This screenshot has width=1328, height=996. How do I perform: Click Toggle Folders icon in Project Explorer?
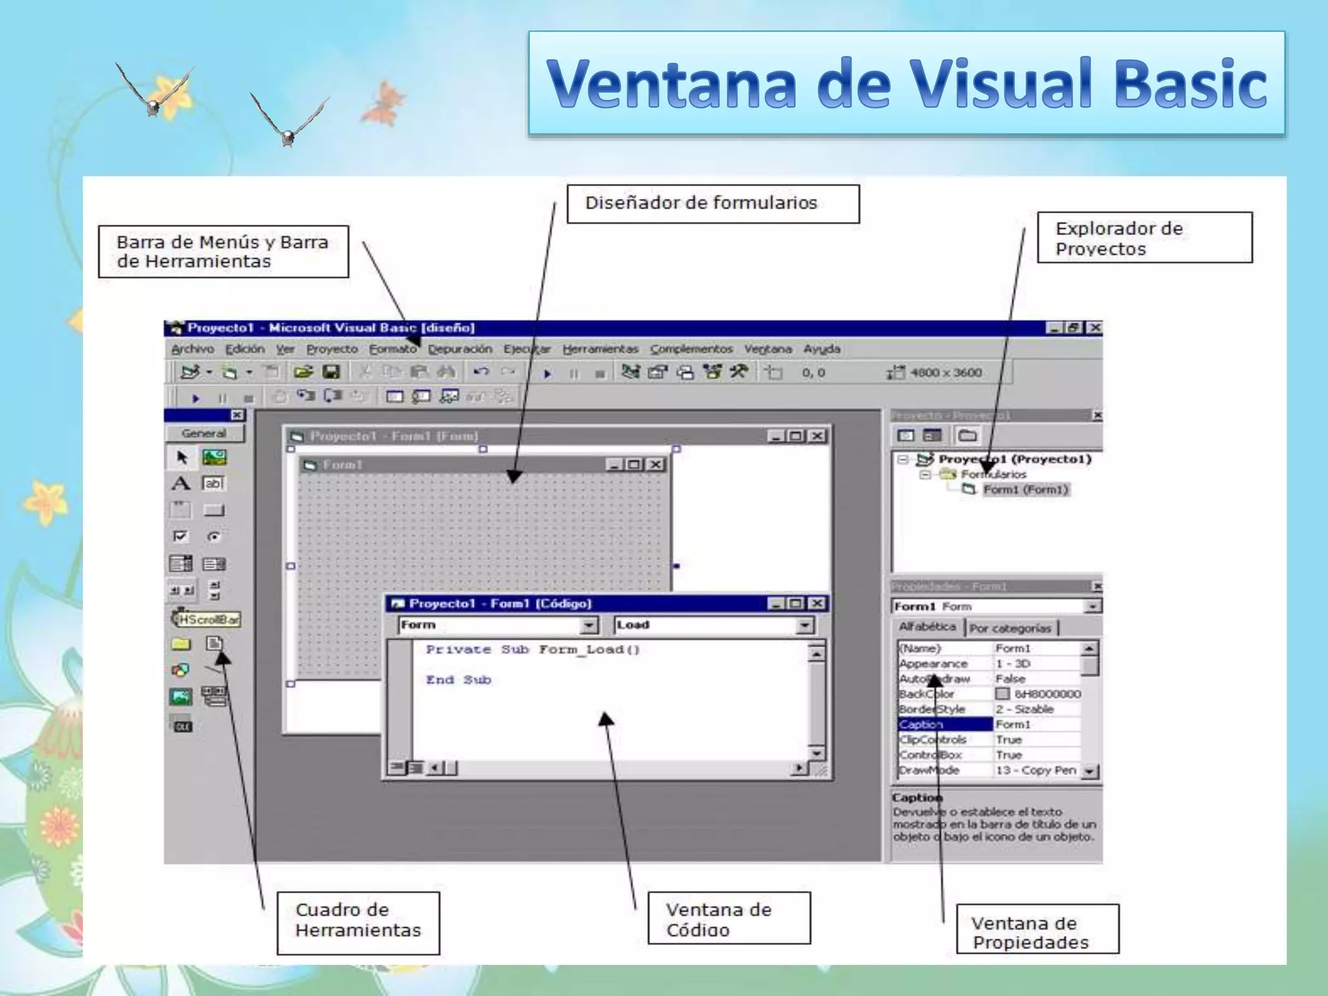(x=967, y=436)
